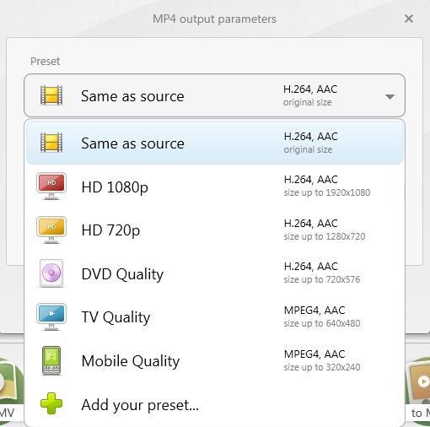
Task: Click the orange HD 720p monitor icon
Action: [x=51, y=230]
